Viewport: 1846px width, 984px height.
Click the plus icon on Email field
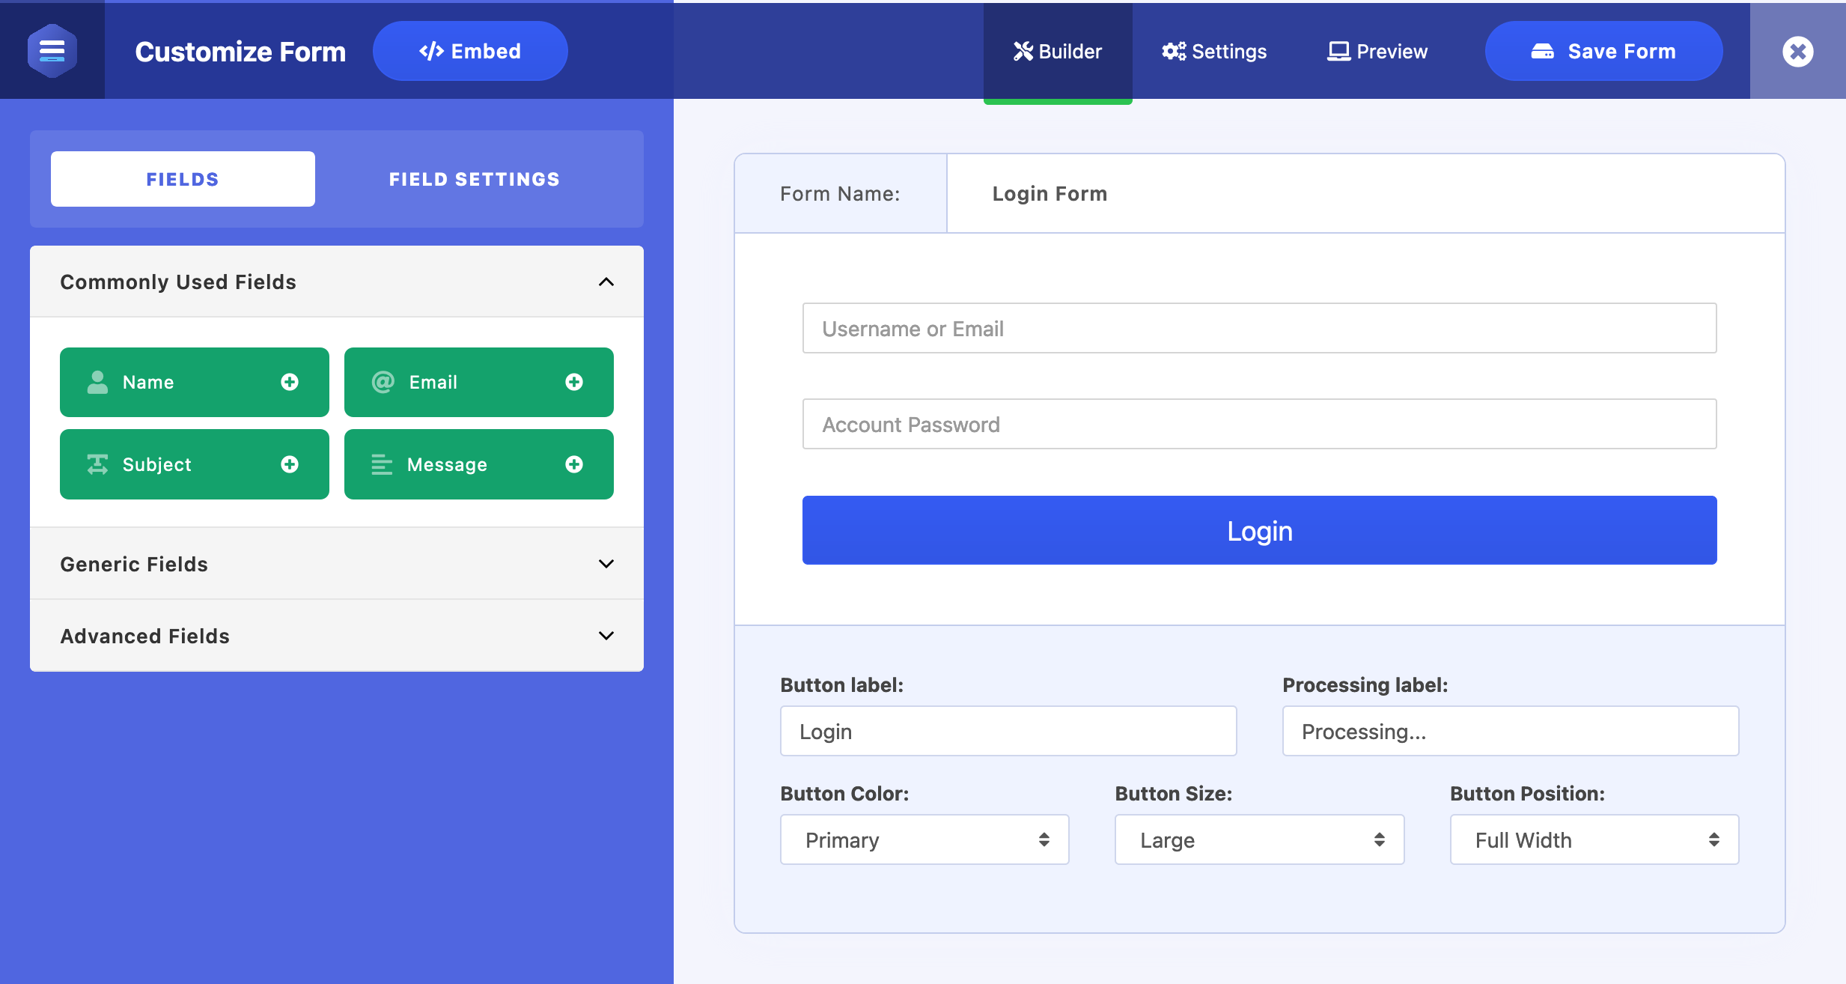[x=574, y=382]
